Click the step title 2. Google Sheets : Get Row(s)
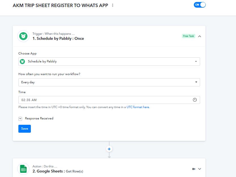Screen dimensions: 236x177 pyautogui.click(x=58, y=171)
